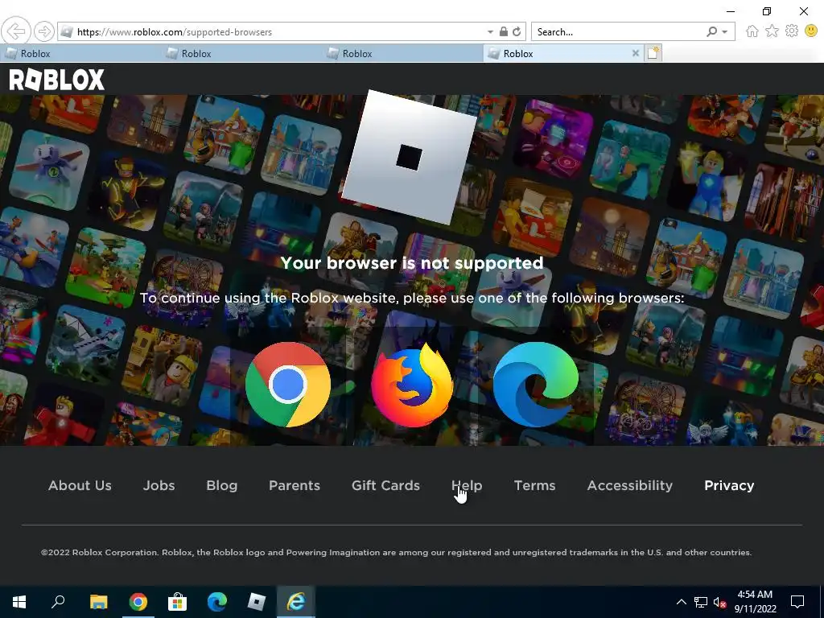824x618 pixels.
Task: Launch Edge from the taskbar
Action: 217,602
